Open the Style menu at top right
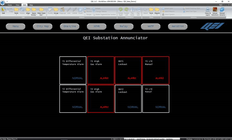232x140 pixels. tap(221, 5)
